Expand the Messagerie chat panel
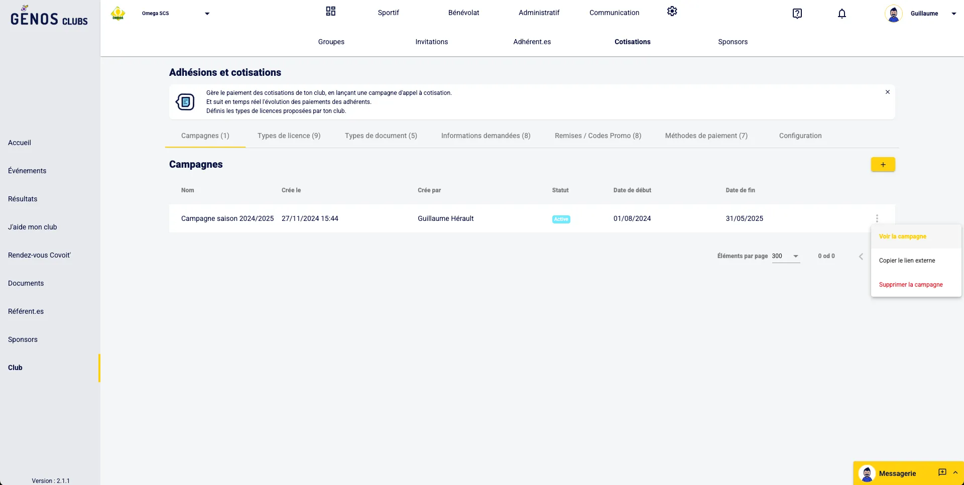Viewport: 964px width, 485px height. click(x=955, y=472)
